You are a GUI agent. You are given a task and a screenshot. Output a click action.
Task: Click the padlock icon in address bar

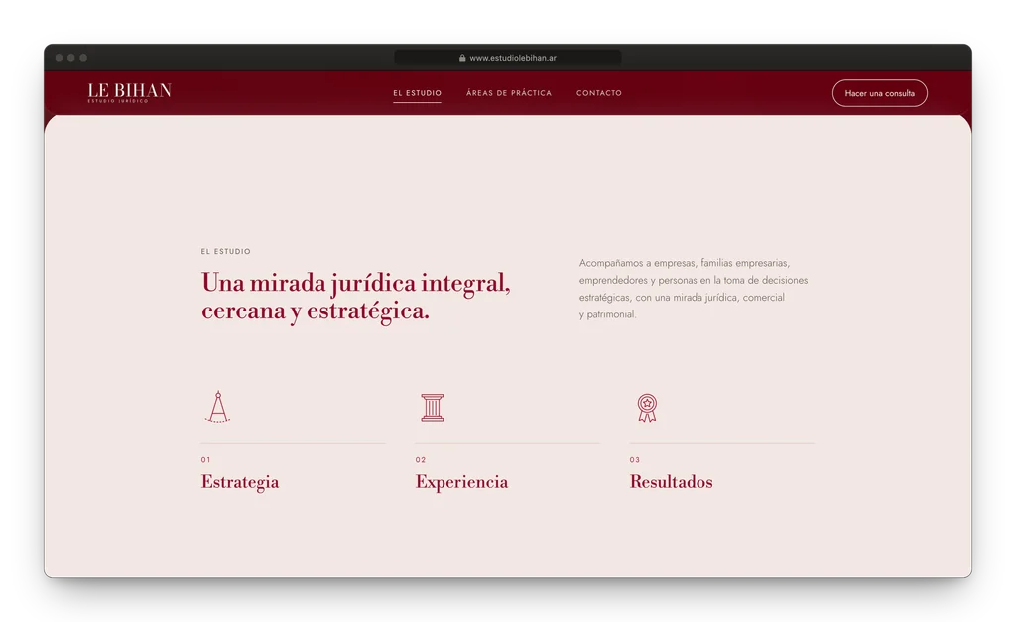(x=462, y=58)
